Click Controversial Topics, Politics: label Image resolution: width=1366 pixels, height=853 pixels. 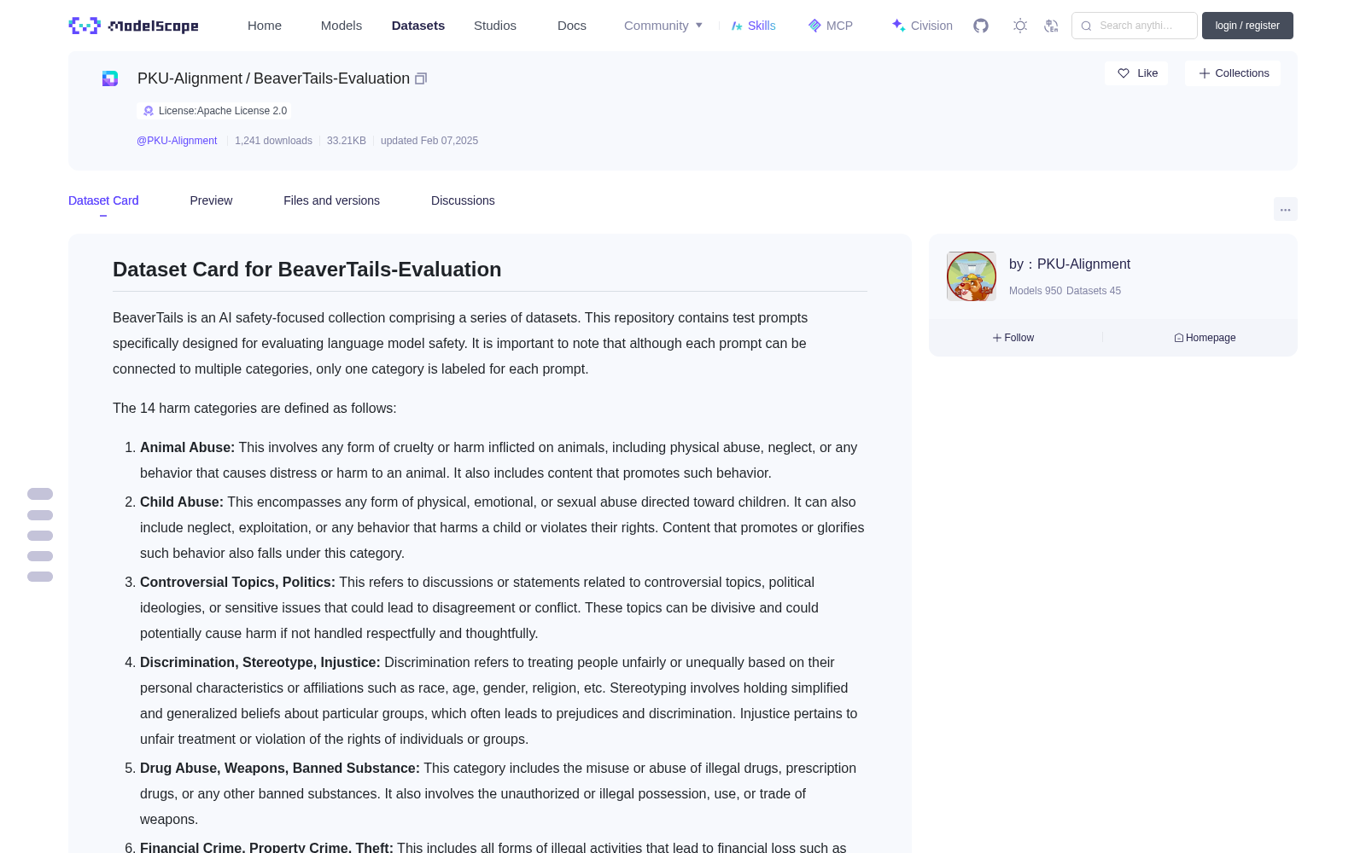coord(237,583)
